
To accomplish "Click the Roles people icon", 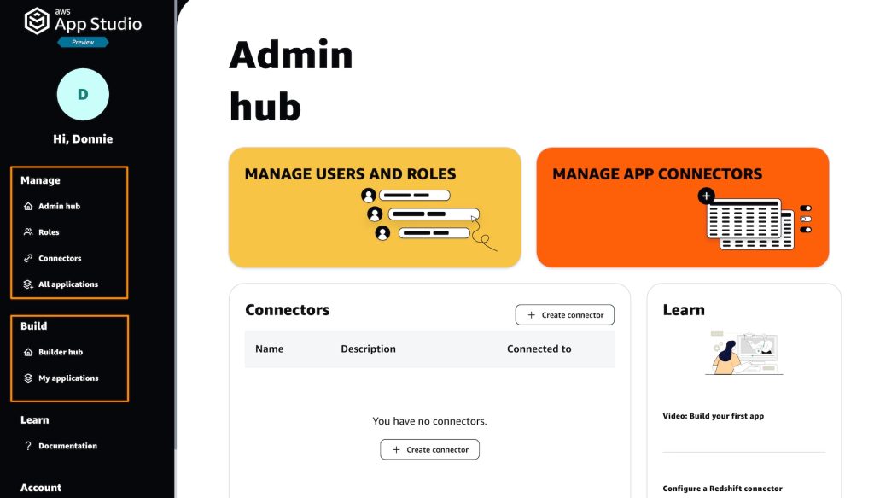I will 28,232.
